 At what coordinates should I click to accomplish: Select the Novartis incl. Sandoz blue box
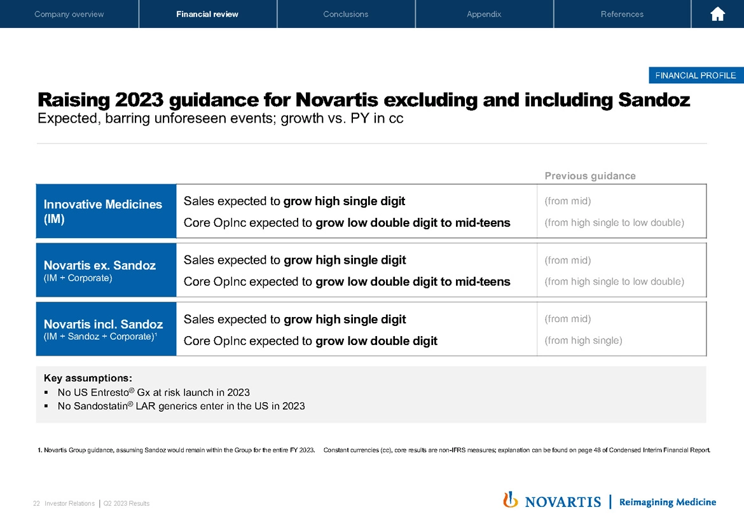pos(106,329)
